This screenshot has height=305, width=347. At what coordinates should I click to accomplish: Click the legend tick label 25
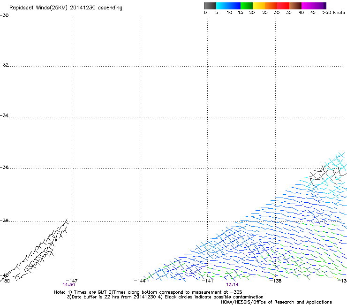[265, 13]
